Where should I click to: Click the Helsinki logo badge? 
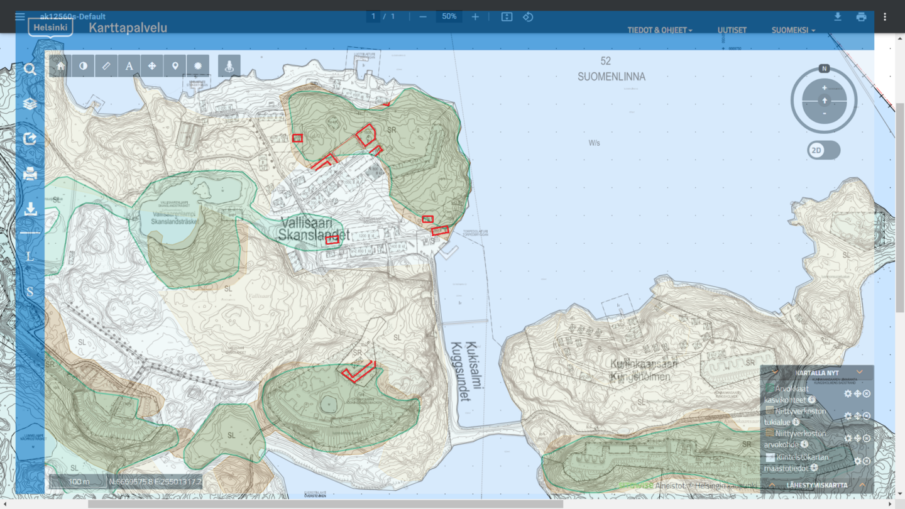click(50, 28)
